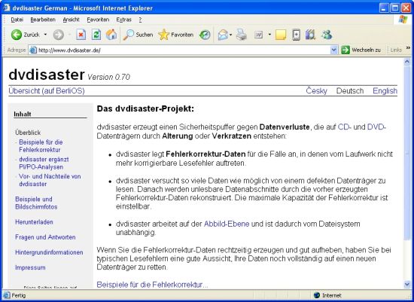Image resolution: width=414 pixels, height=302 pixels.
Task: Expand the Links toolbar chevron
Action: click(x=408, y=48)
